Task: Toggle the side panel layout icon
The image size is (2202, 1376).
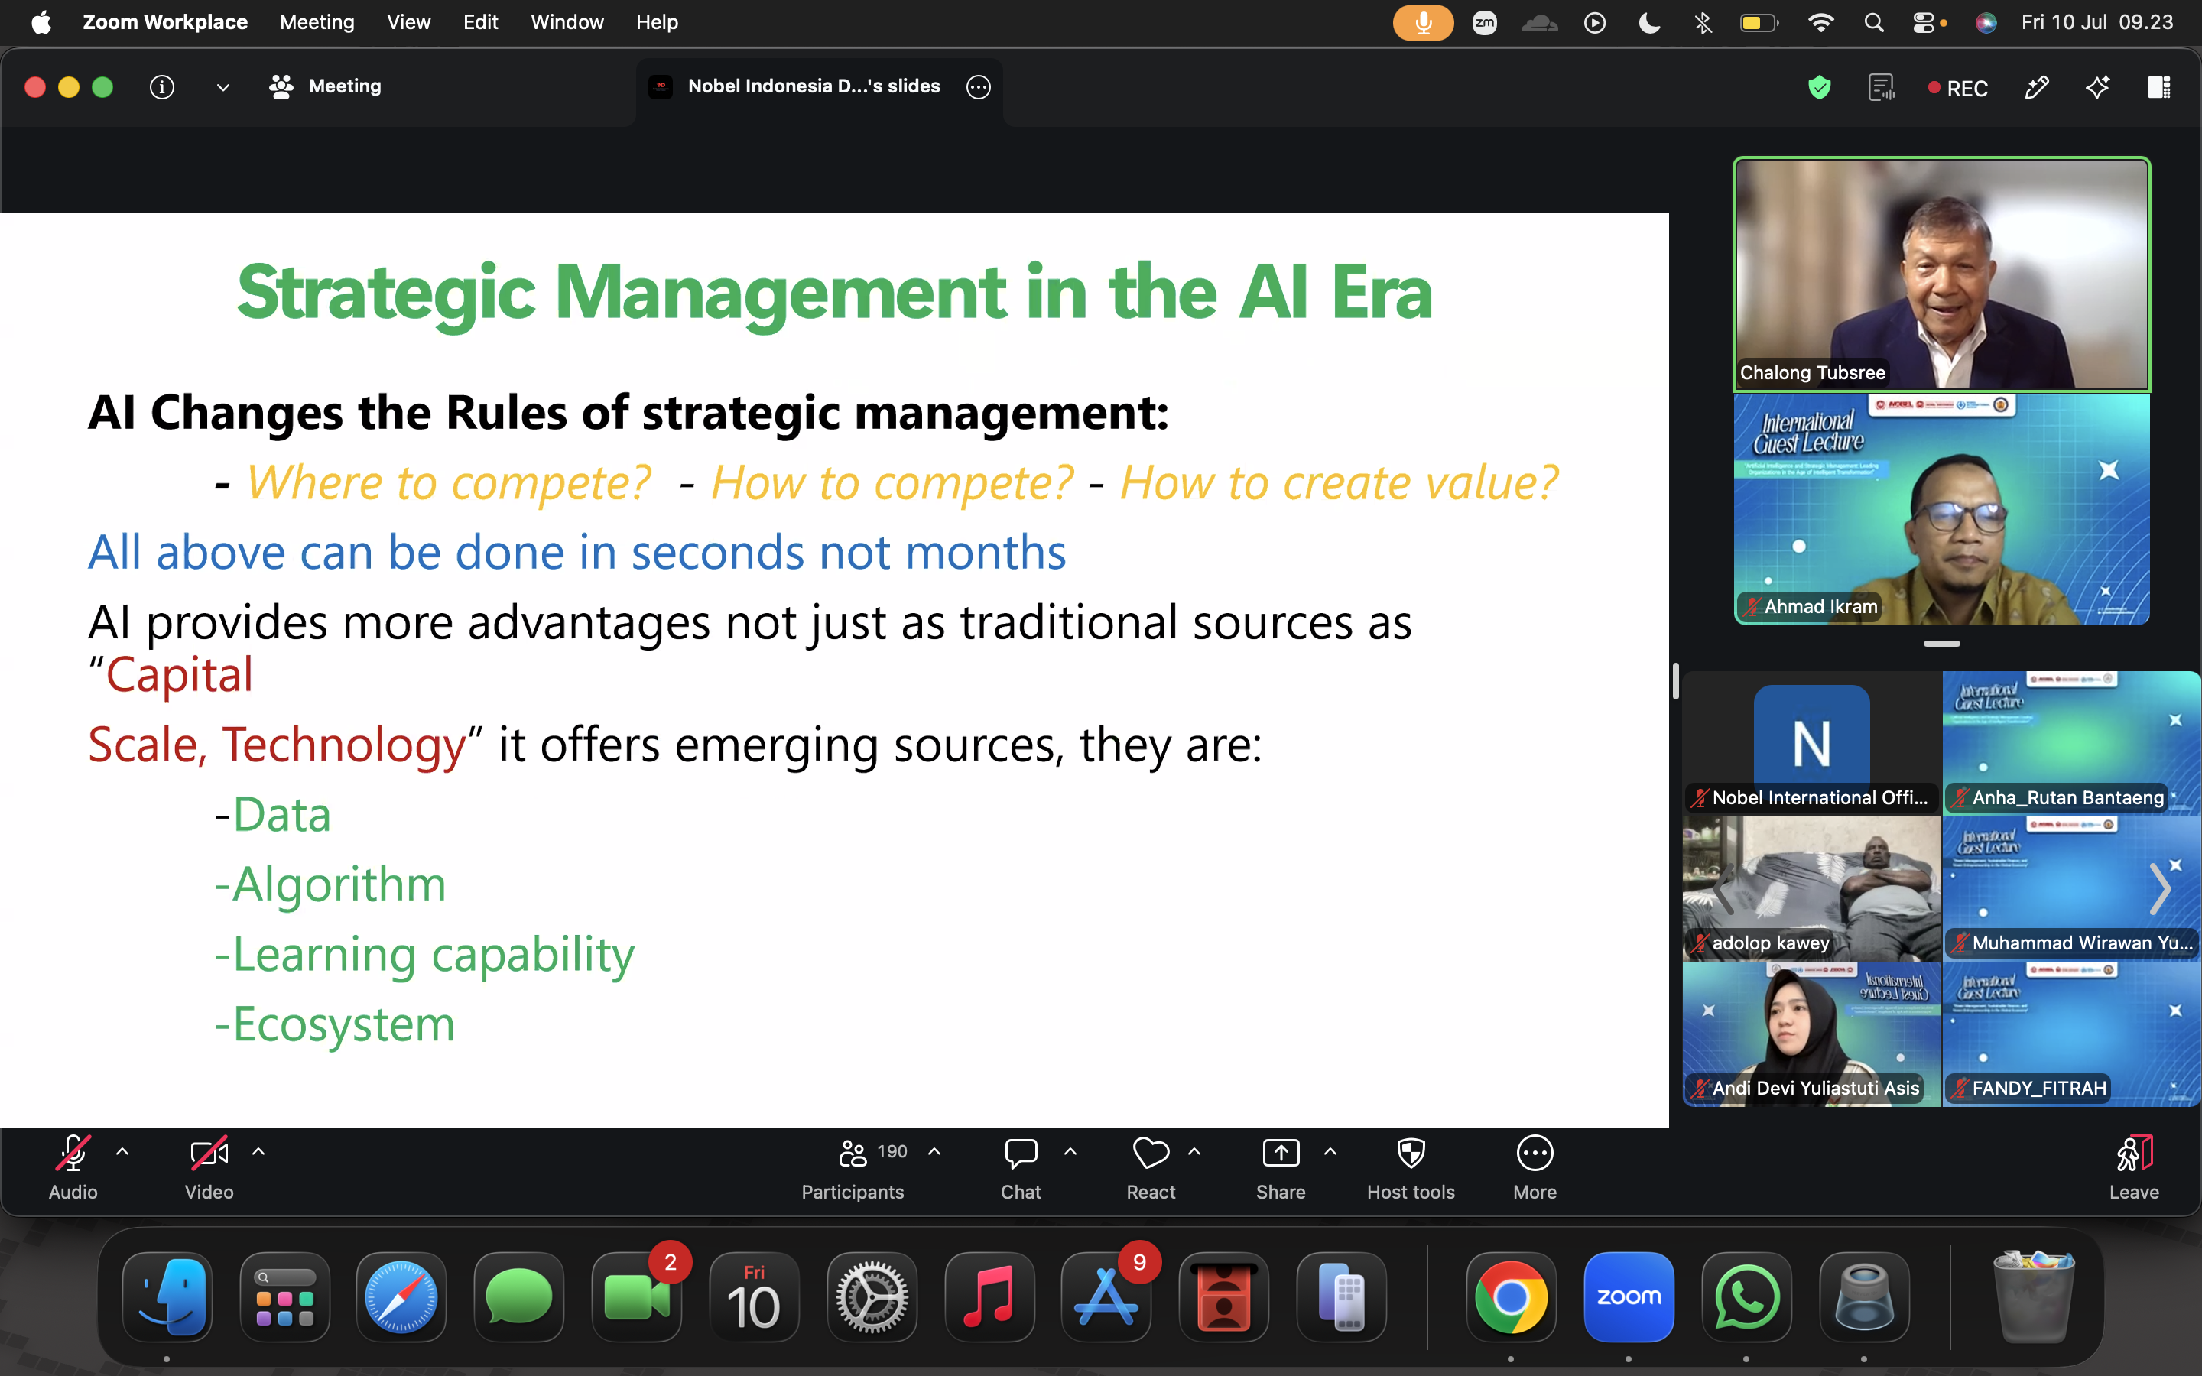Action: 2159,87
